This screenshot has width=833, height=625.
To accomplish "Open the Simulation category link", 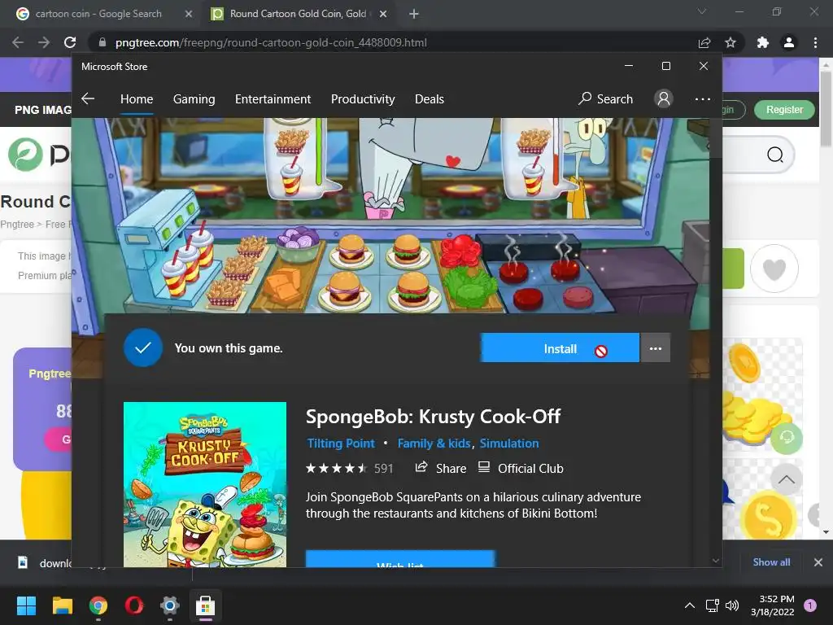I will pyautogui.click(x=509, y=444).
